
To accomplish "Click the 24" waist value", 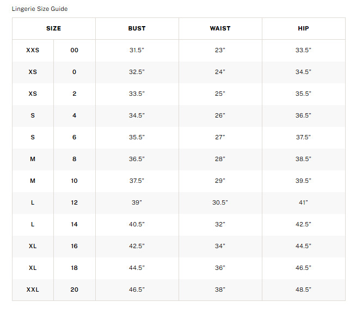I will coord(220,72).
